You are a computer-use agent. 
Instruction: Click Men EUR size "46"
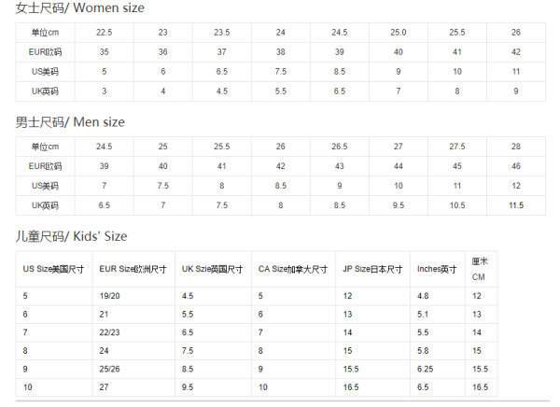(x=516, y=166)
